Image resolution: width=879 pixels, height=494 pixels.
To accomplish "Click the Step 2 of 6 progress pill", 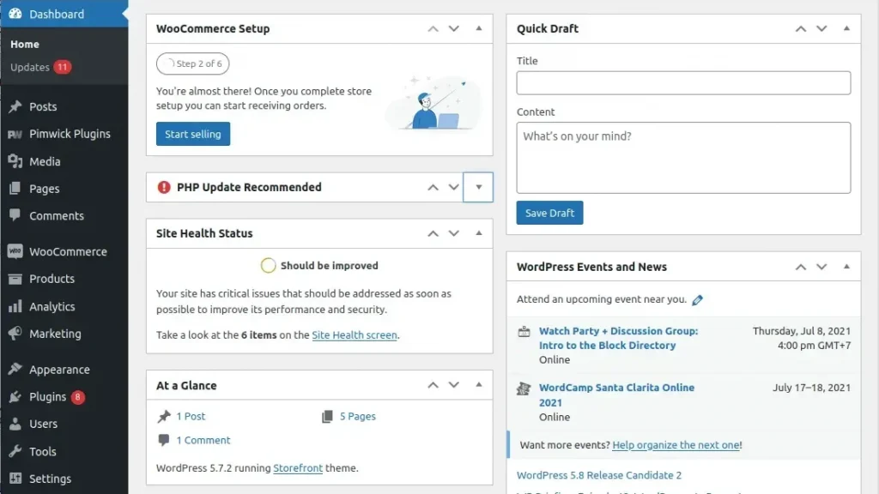I will click(193, 63).
